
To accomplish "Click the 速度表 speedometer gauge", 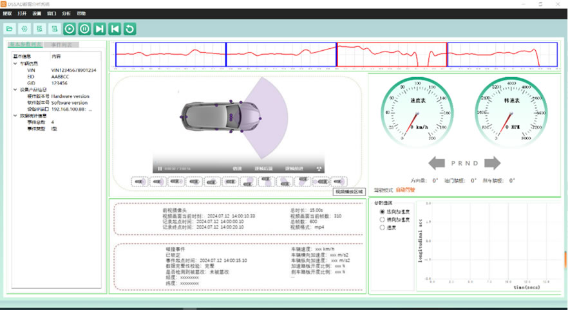I will pyautogui.click(x=417, y=113).
